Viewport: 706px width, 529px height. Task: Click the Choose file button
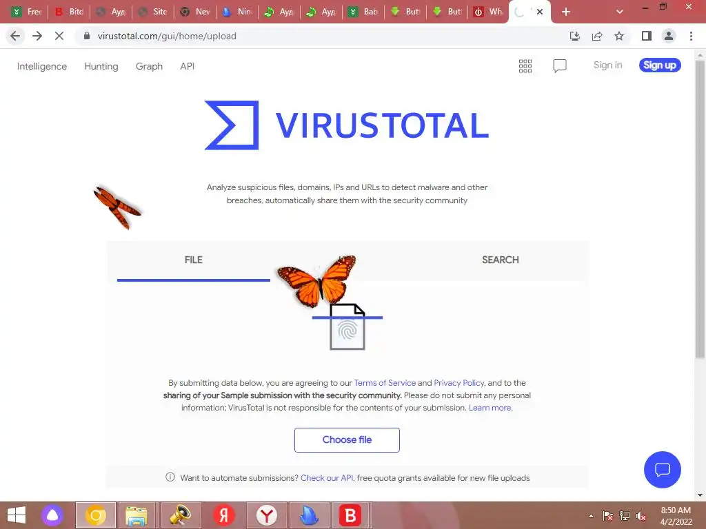tap(347, 440)
